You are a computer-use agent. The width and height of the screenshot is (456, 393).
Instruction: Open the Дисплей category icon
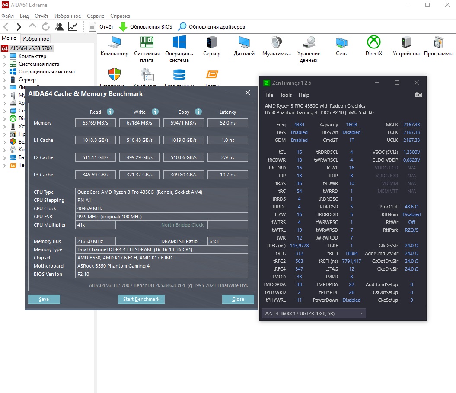[x=244, y=46]
